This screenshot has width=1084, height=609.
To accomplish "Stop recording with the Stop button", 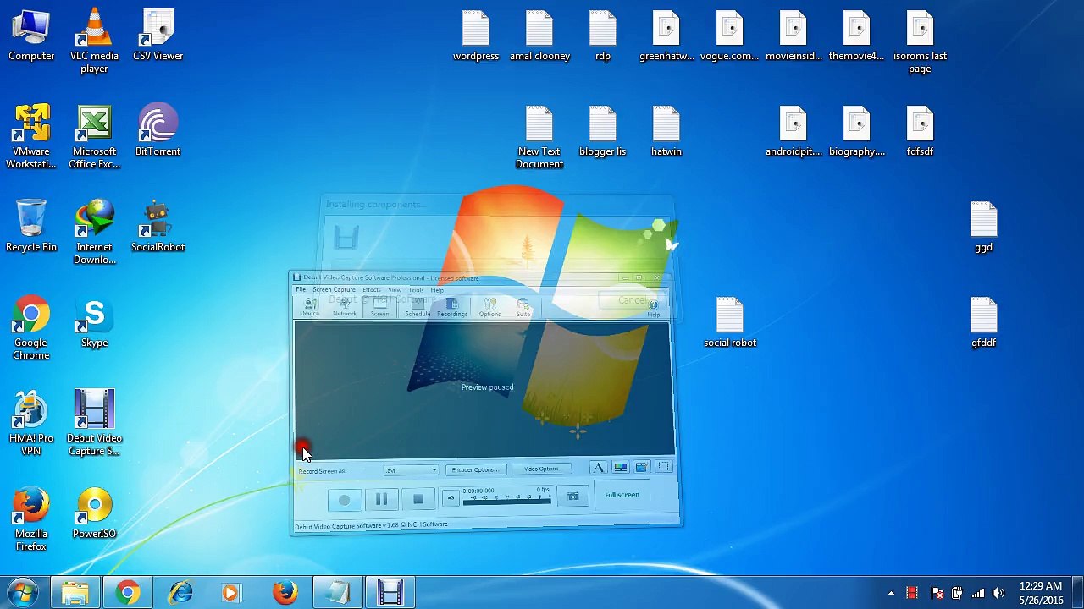I will (418, 500).
